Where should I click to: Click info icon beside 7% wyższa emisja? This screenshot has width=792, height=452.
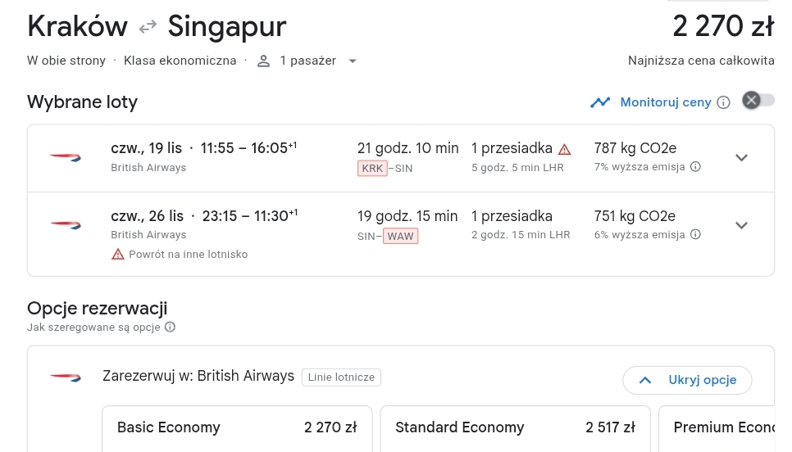click(695, 167)
